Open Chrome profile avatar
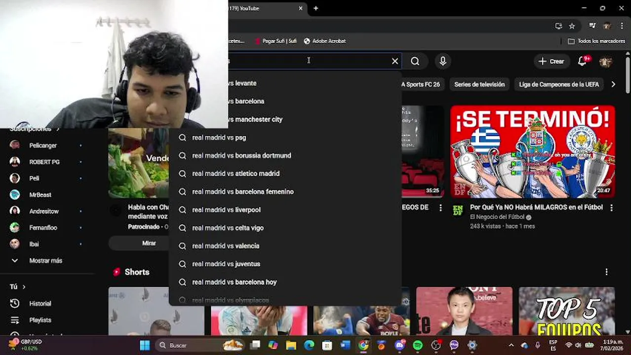631x355 pixels. (x=607, y=26)
